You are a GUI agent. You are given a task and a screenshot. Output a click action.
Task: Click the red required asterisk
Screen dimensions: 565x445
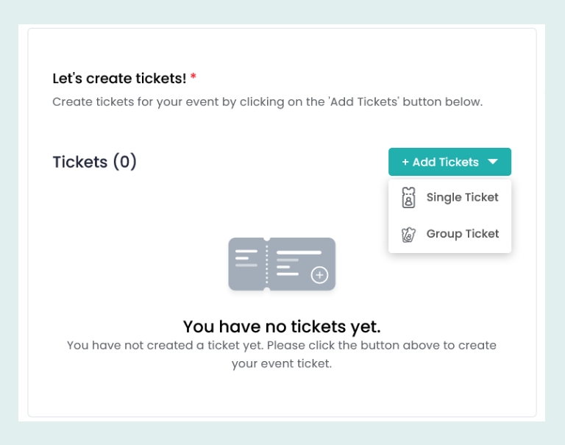[193, 78]
